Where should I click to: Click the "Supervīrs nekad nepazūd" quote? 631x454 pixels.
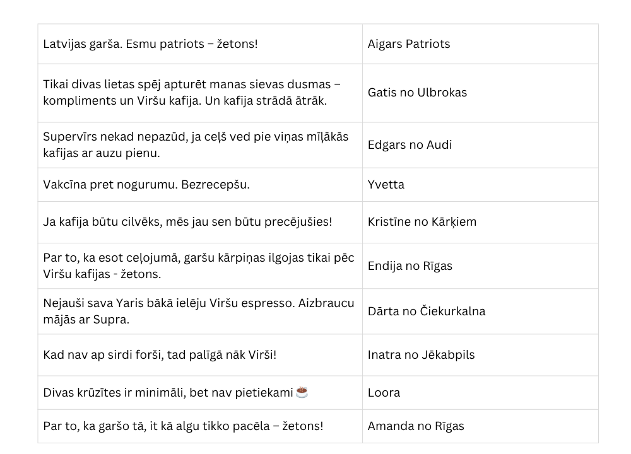click(x=196, y=145)
